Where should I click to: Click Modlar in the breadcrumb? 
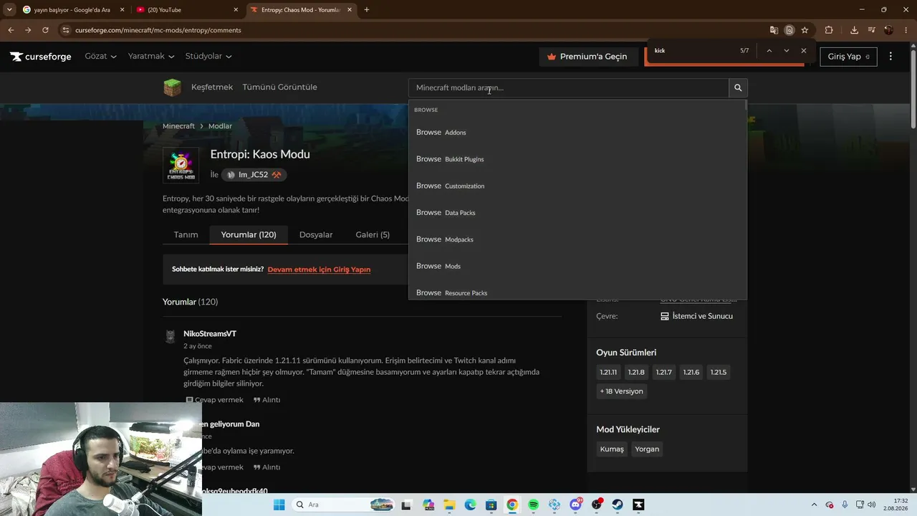tap(220, 126)
